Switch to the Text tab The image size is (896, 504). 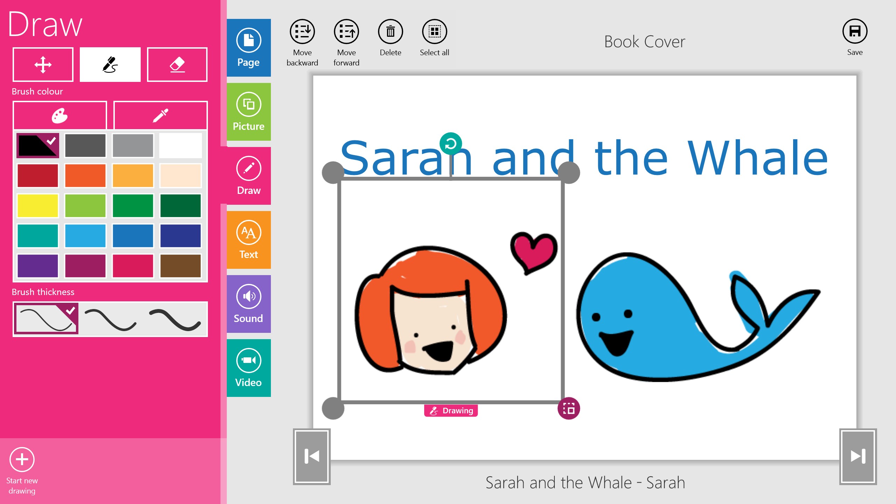tap(248, 240)
